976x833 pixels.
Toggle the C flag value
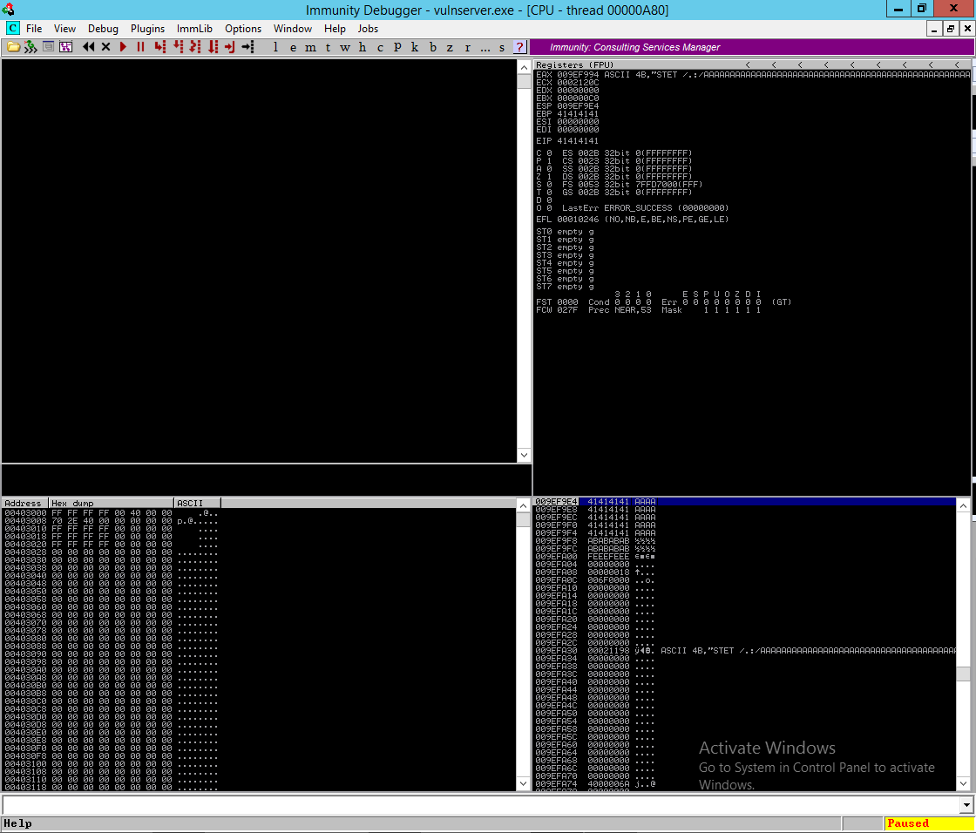pyautogui.click(x=549, y=153)
